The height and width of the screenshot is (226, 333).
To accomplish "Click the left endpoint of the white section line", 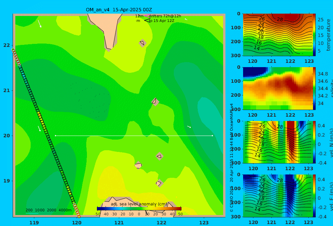I will (55, 136).
